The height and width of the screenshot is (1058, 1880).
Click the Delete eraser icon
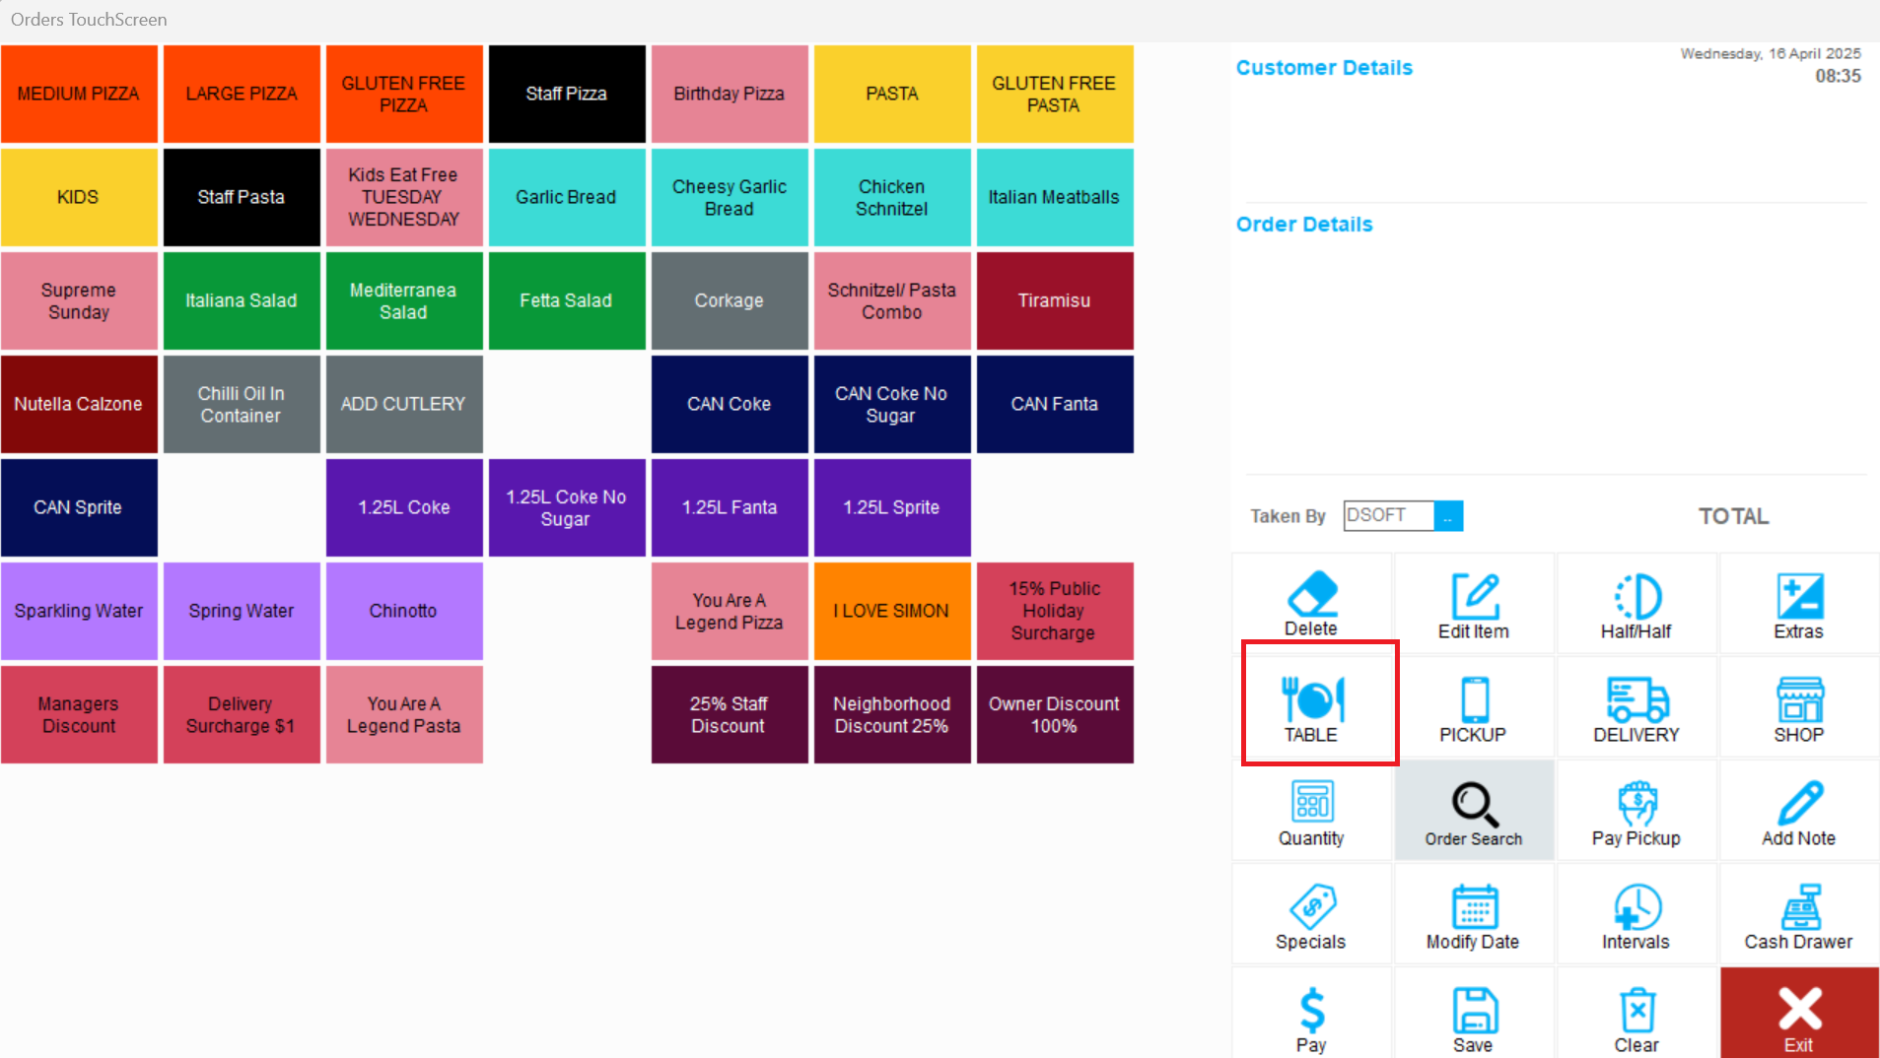coord(1310,594)
